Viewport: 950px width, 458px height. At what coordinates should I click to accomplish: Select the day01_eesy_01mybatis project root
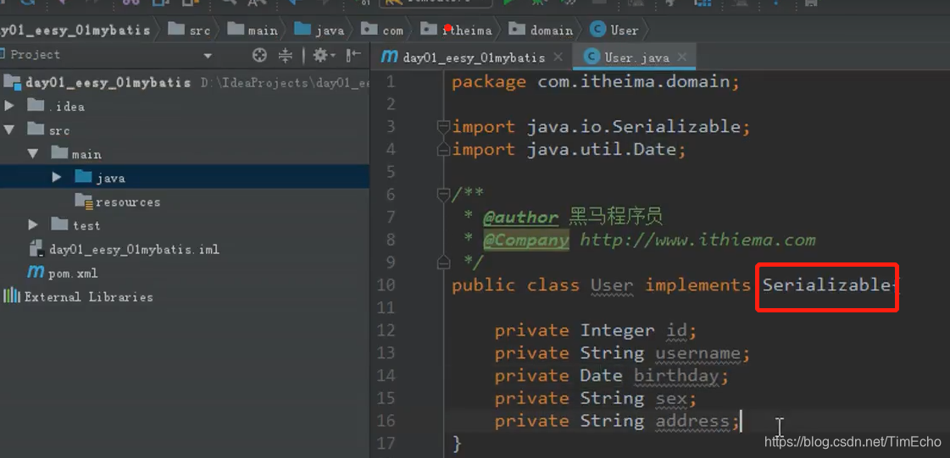click(108, 83)
